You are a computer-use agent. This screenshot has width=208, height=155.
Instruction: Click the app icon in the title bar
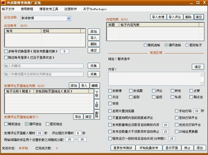pos(3,3)
